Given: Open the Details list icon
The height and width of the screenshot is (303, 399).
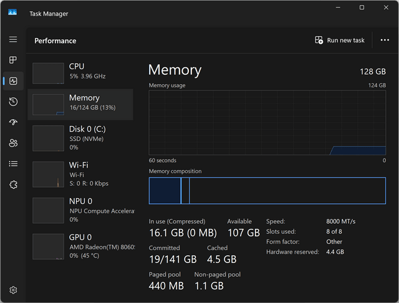Looking at the screenshot, I should 13,163.
